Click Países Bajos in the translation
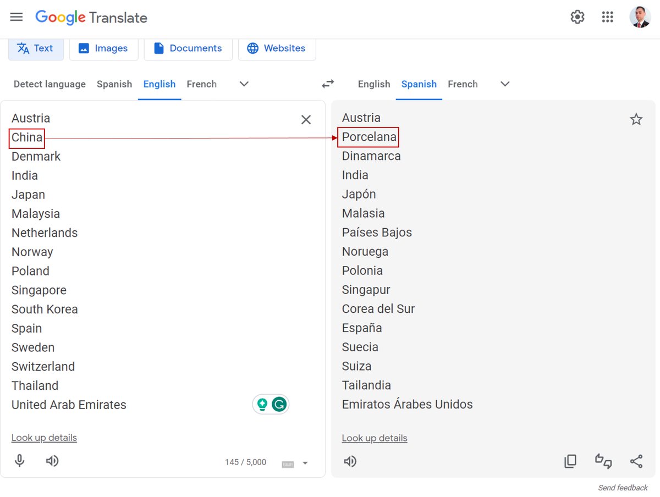Viewport: 660px width, 497px height. tap(377, 233)
